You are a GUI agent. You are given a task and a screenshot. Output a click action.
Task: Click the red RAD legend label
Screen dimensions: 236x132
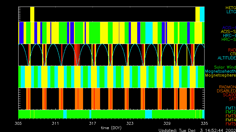(x=232, y=50)
